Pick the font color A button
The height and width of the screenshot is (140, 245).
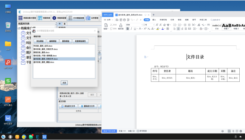tap(163, 29)
